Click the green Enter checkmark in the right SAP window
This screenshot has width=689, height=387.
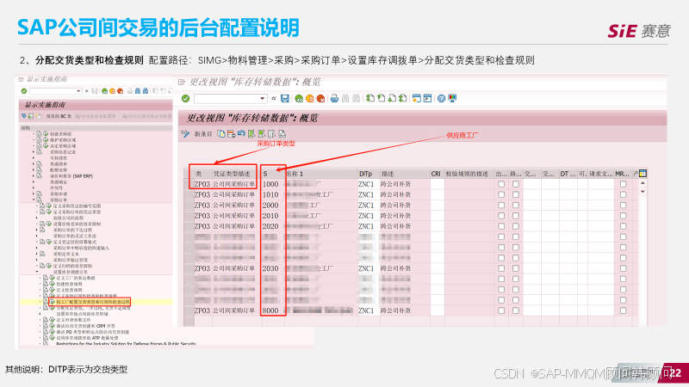185,98
